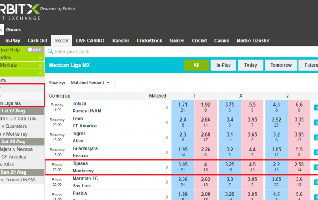
Task: Open the Games tab in the sports navigation row
Action: (x=177, y=41)
